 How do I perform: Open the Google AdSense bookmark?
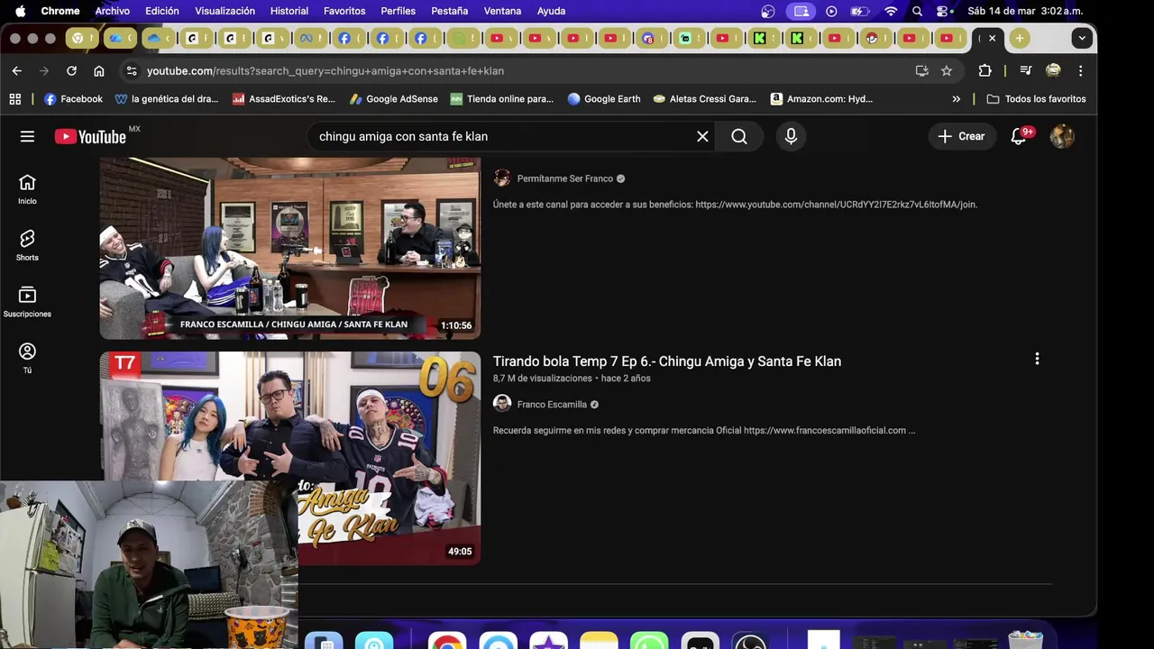coord(394,99)
